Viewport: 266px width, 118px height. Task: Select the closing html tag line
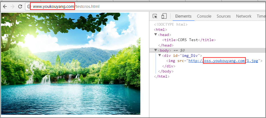click(162, 77)
